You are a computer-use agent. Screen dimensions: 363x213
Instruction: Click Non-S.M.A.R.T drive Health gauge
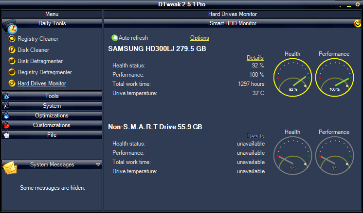point(292,156)
